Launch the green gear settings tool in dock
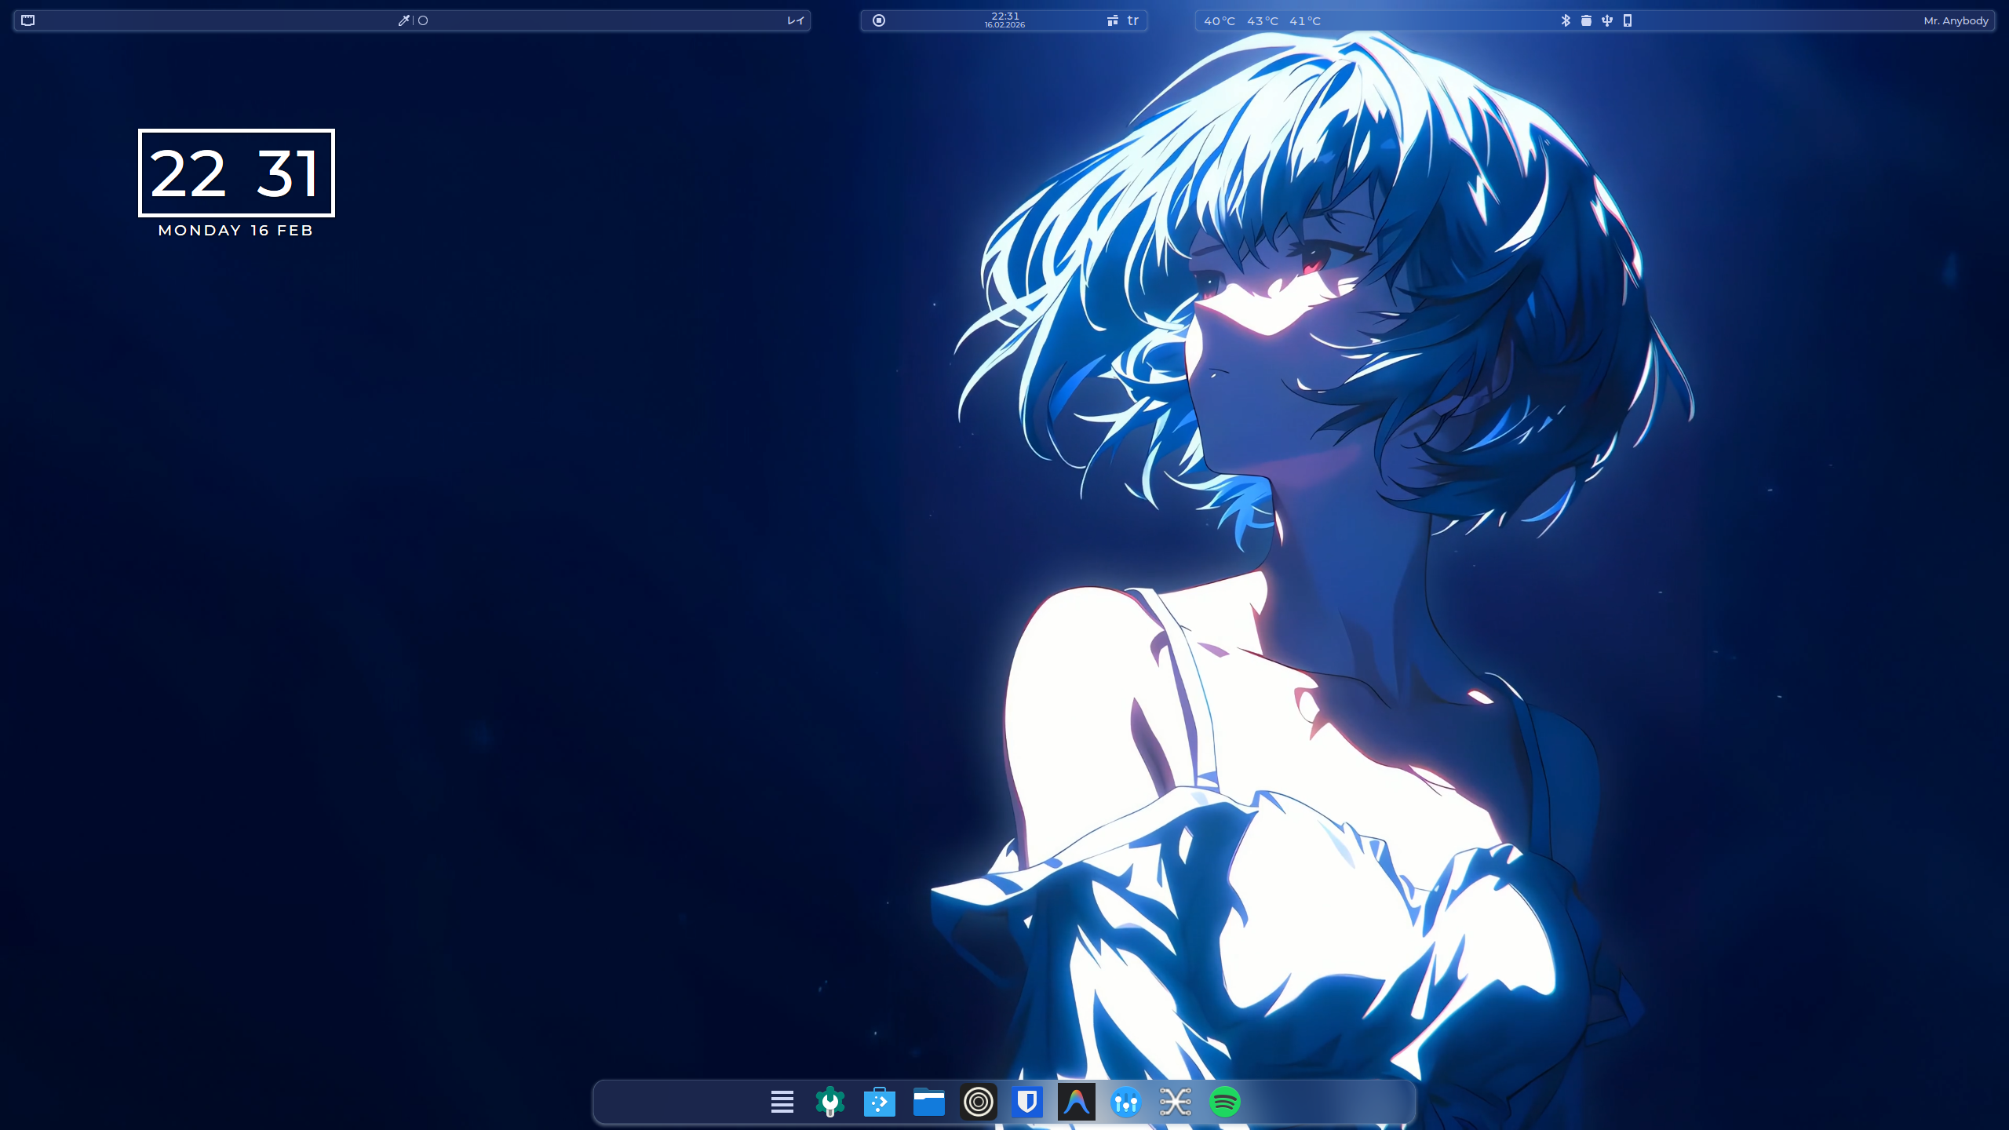The width and height of the screenshot is (2009, 1130). point(830,1102)
